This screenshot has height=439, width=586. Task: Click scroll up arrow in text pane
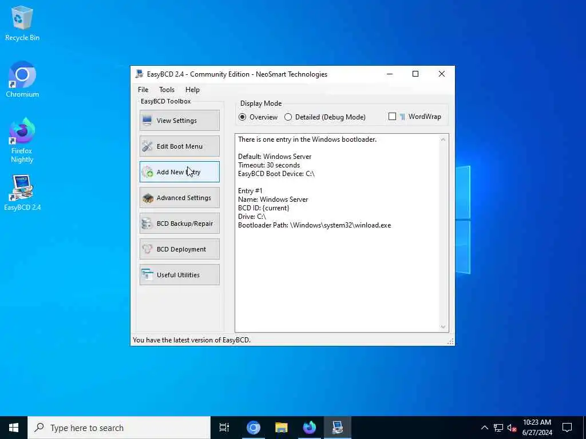(443, 139)
